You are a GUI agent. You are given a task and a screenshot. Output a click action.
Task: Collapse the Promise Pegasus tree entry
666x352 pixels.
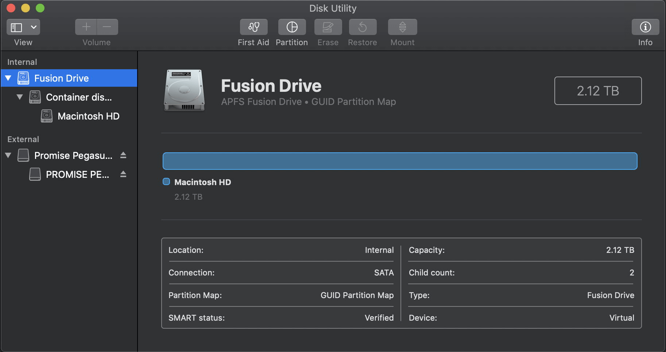[8, 155]
